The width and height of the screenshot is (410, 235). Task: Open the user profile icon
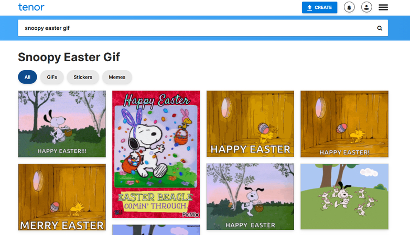click(366, 7)
